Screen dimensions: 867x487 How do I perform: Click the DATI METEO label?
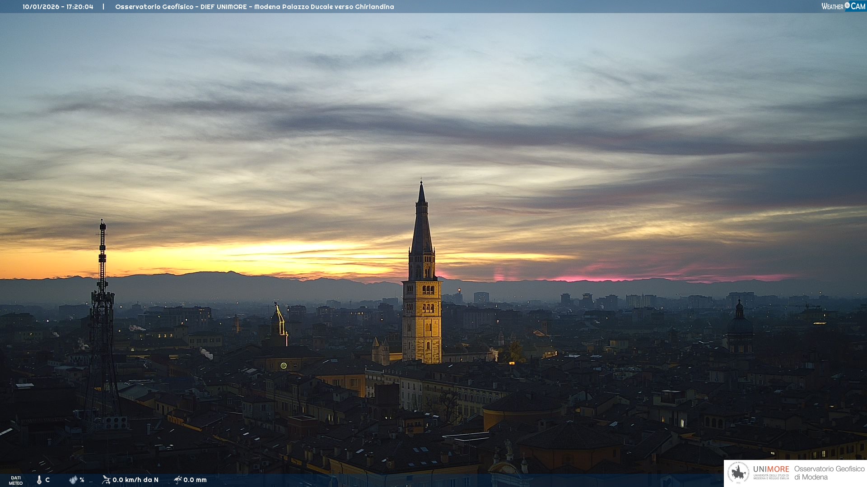click(16, 480)
